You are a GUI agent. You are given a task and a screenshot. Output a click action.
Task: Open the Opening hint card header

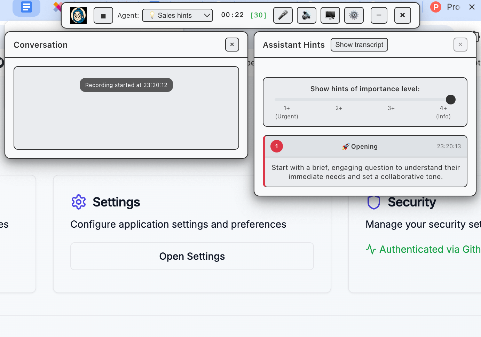click(365, 146)
